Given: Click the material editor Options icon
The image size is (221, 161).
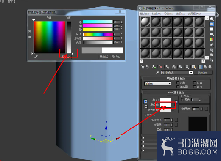Looking at the screenshot, I should [x=212, y=50].
